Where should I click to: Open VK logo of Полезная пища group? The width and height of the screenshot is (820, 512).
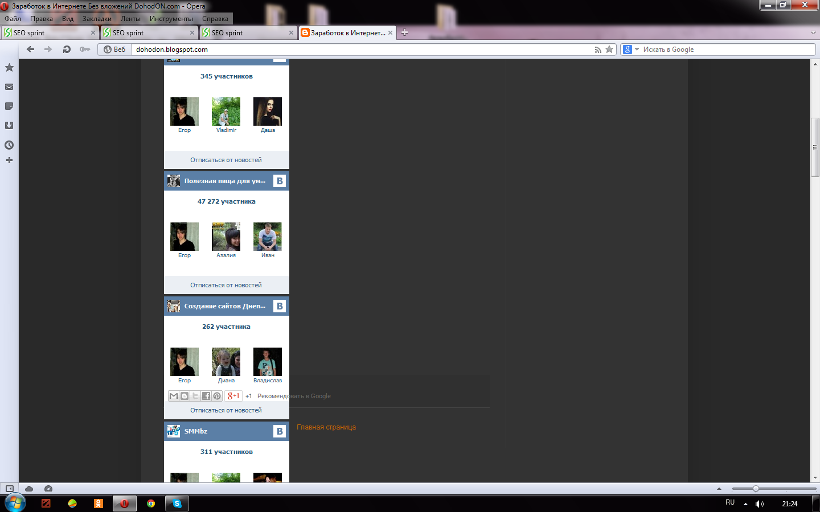[280, 181]
